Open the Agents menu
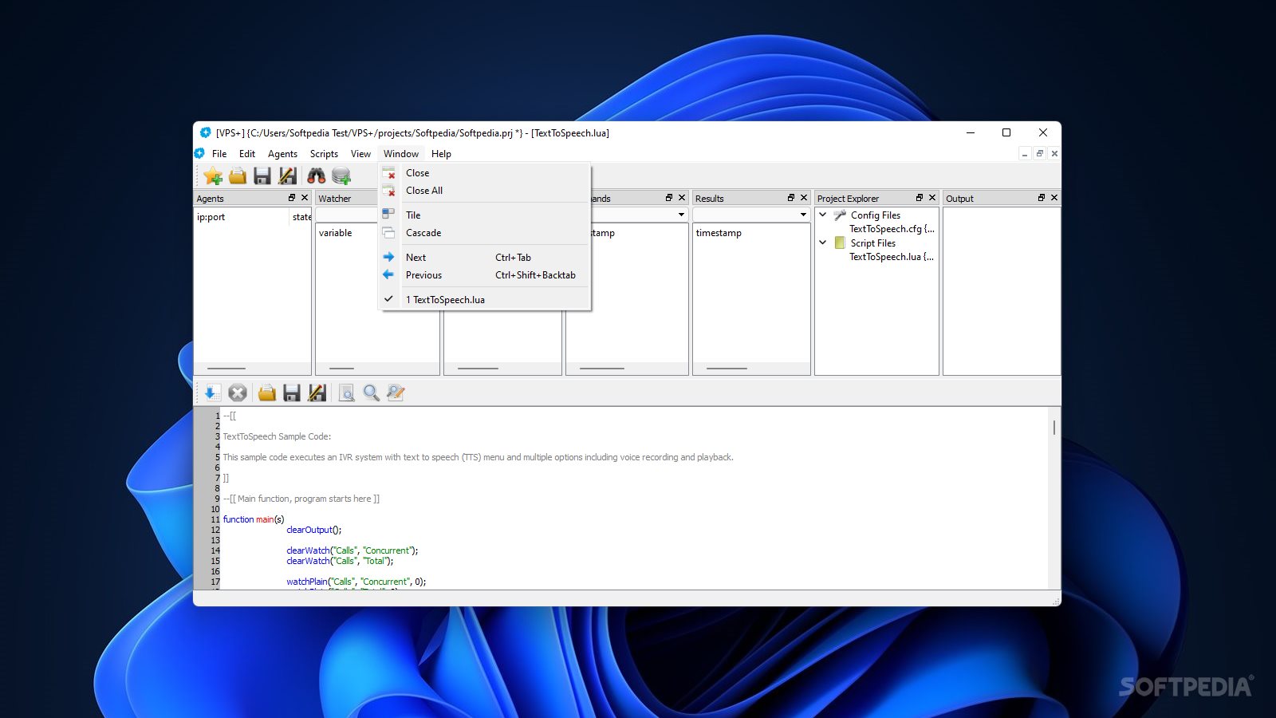This screenshot has width=1276, height=718. [282, 154]
